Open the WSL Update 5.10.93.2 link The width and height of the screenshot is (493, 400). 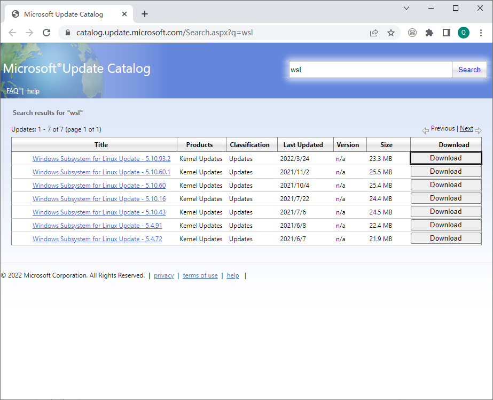[101, 159]
